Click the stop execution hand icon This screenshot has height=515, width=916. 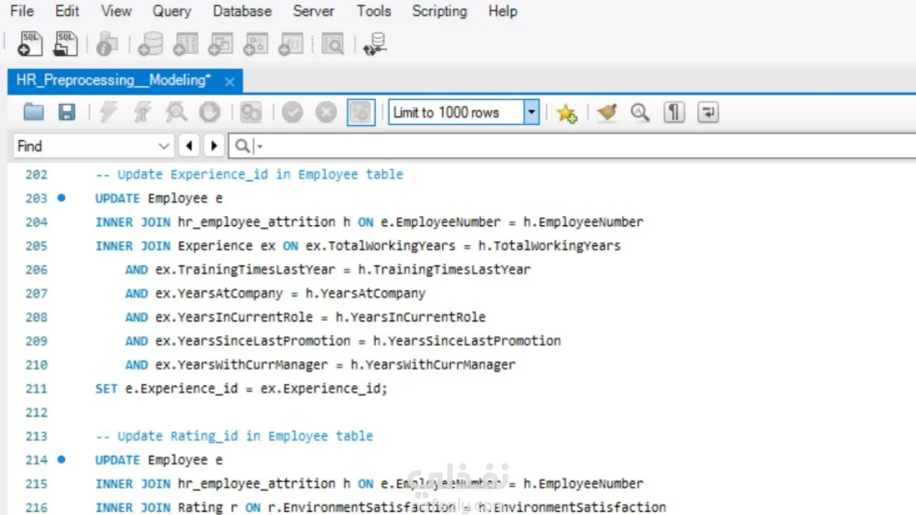point(209,113)
